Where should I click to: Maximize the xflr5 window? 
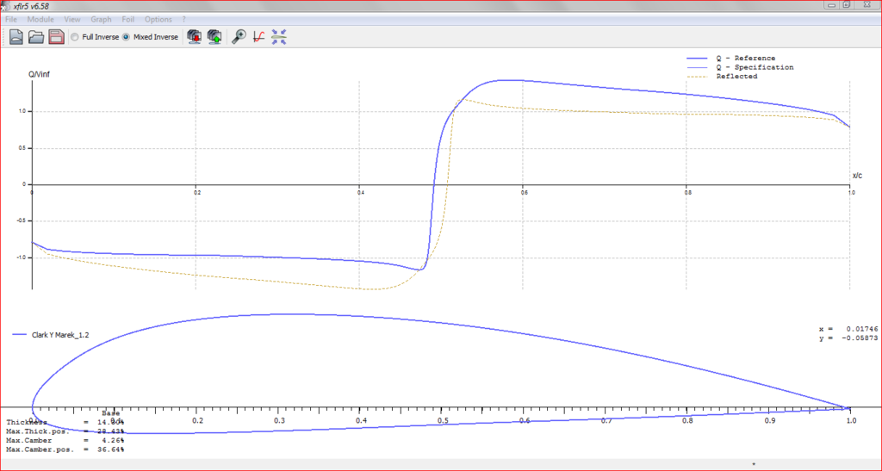(x=847, y=5)
